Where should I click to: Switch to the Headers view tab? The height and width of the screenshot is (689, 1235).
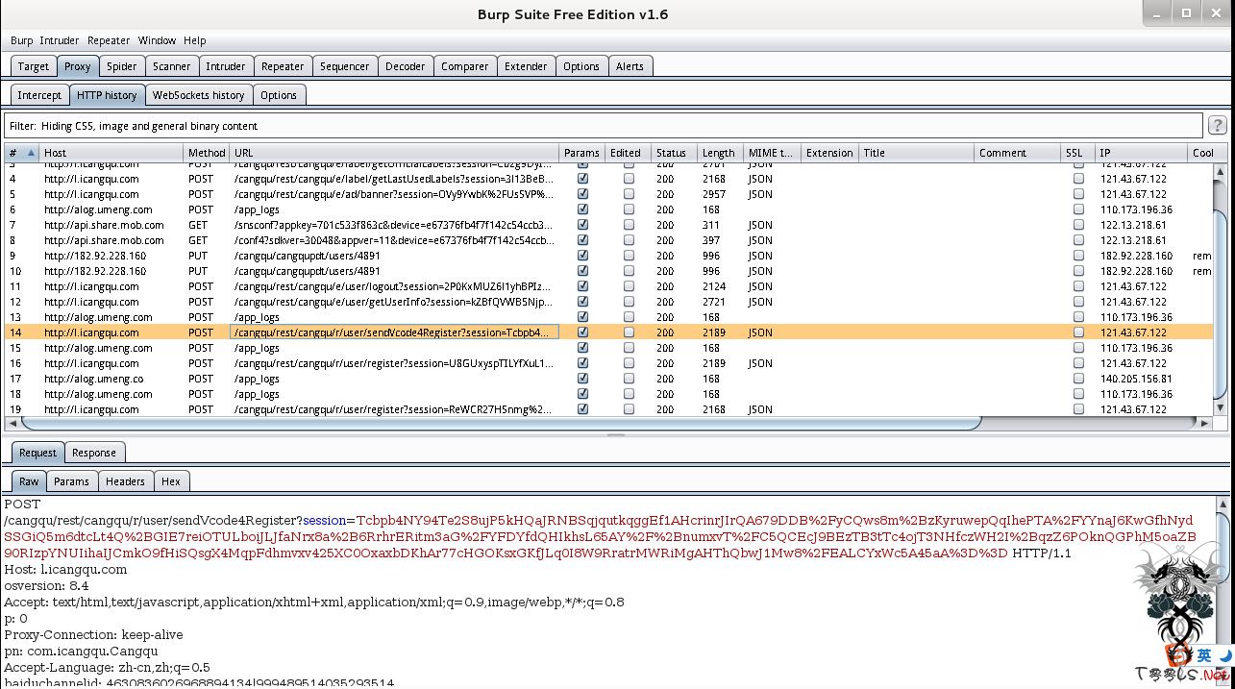click(x=125, y=481)
